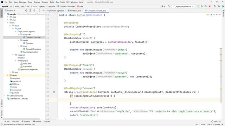Click the controller breadcrumb in navigation bar
This screenshot has width=225, height=126.
click(51, 6)
